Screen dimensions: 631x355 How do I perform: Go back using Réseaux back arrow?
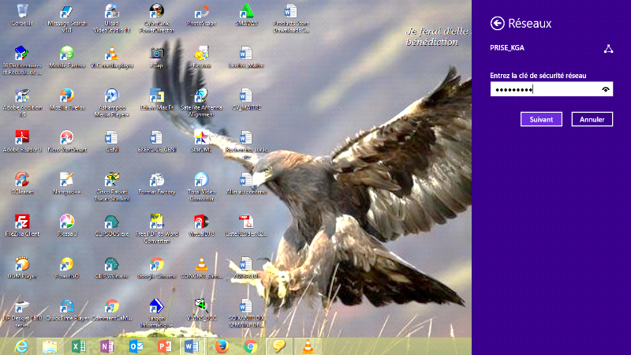tap(497, 24)
